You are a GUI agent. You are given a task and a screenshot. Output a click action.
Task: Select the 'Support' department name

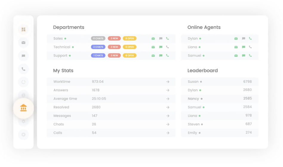pyautogui.click(x=60, y=56)
